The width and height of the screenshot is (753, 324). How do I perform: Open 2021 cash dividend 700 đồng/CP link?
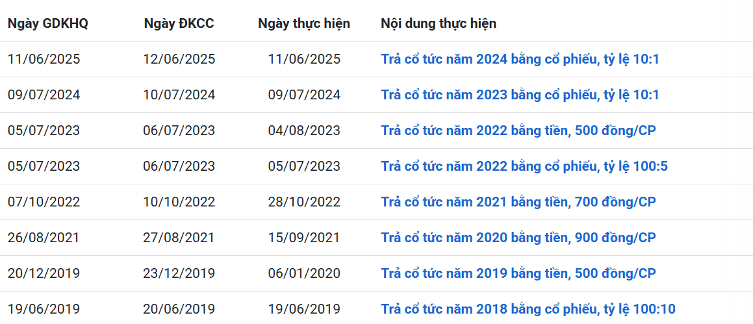click(518, 202)
